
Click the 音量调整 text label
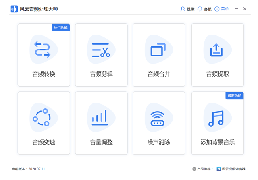(x=101, y=142)
